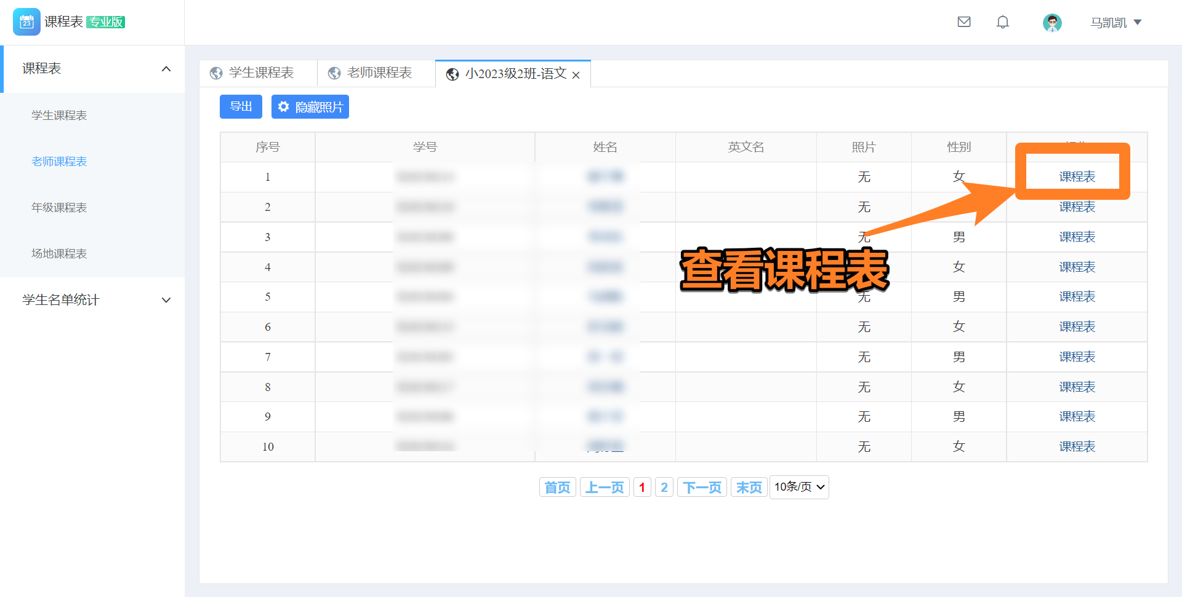Open 老师课程表 in the sidebar
This screenshot has height=597, width=1182.
click(x=59, y=162)
